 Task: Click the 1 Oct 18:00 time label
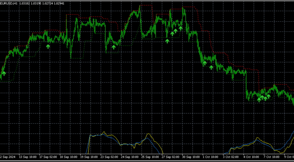point(210,157)
